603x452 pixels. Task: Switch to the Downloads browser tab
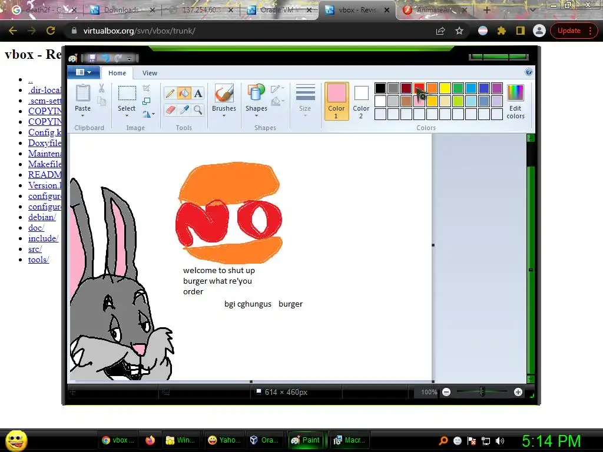coord(121,10)
